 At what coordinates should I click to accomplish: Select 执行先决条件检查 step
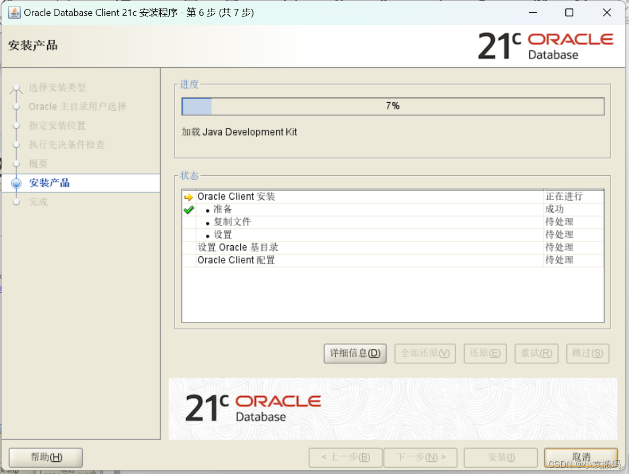pyautogui.click(x=67, y=145)
